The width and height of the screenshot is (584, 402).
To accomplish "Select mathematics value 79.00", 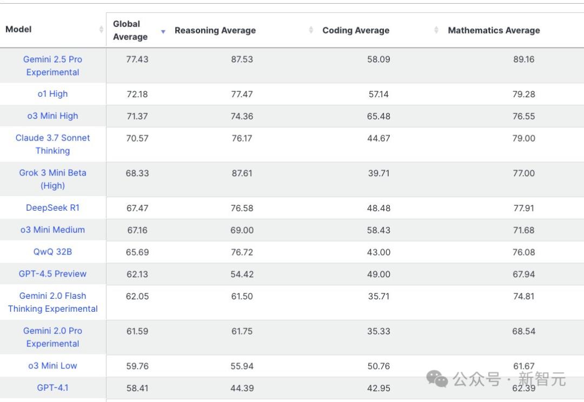I will pos(523,138).
